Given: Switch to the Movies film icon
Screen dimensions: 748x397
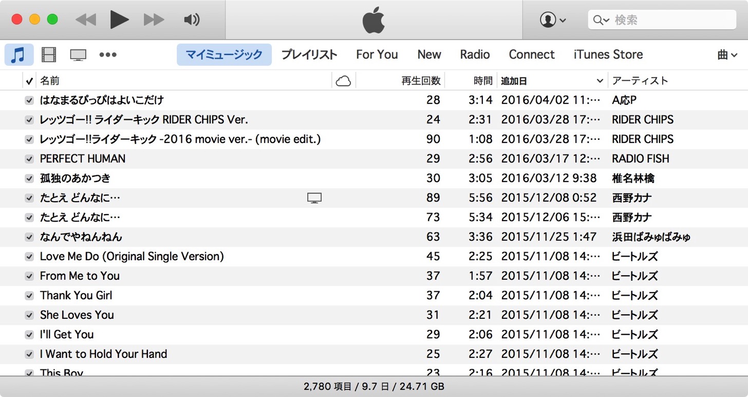Looking at the screenshot, I should 49,55.
